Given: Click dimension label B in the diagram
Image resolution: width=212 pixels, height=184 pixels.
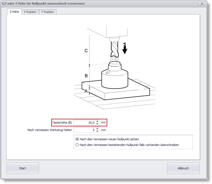Looking at the screenshot, I should (x=86, y=76).
